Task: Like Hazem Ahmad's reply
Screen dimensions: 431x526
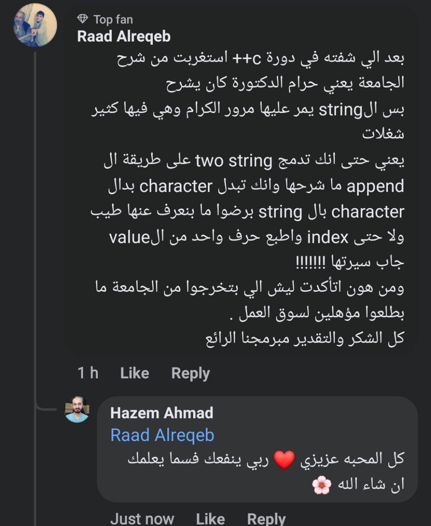Action: pos(210,519)
